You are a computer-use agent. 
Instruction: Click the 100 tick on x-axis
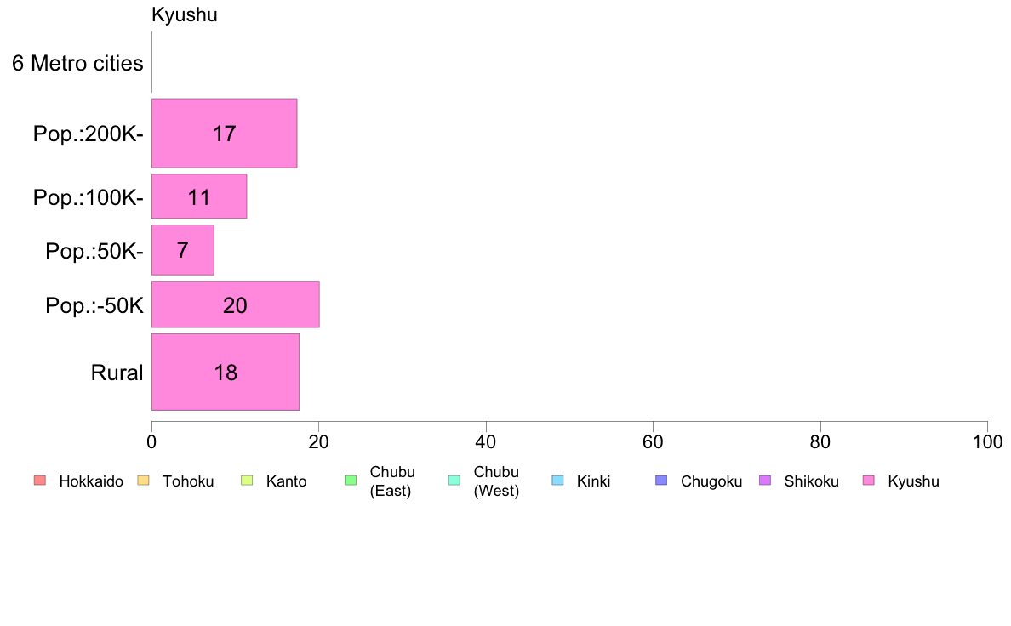987,441
